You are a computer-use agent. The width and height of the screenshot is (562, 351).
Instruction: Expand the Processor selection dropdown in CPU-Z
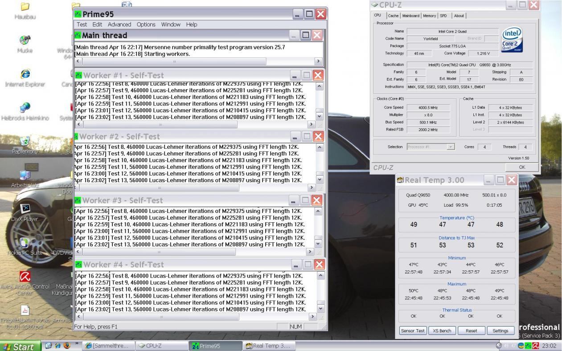[451, 147]
